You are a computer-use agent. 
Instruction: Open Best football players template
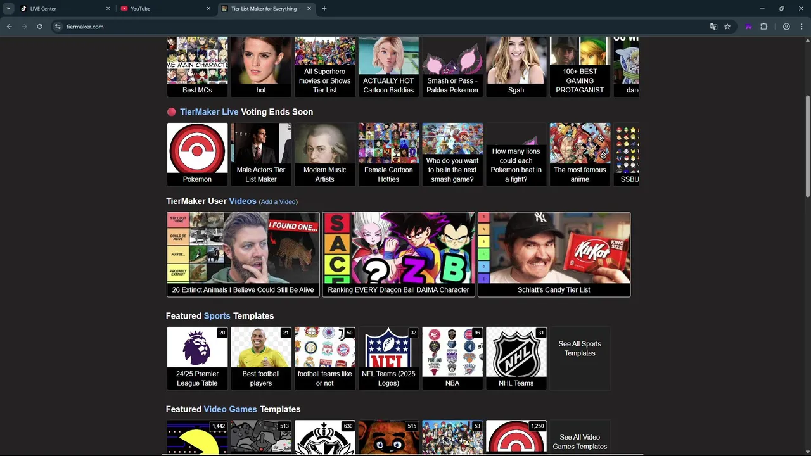coord(261,358)
